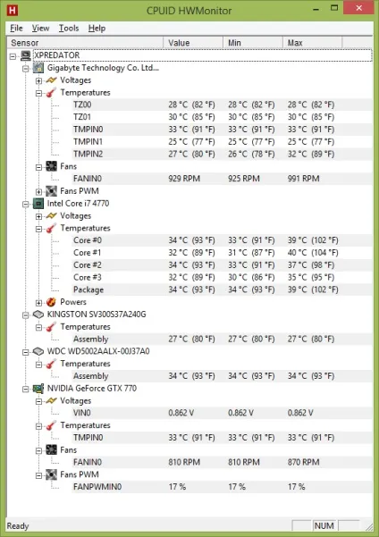Select the FANPWMIN0 row
379x537 pixels.
coord(222,487)
